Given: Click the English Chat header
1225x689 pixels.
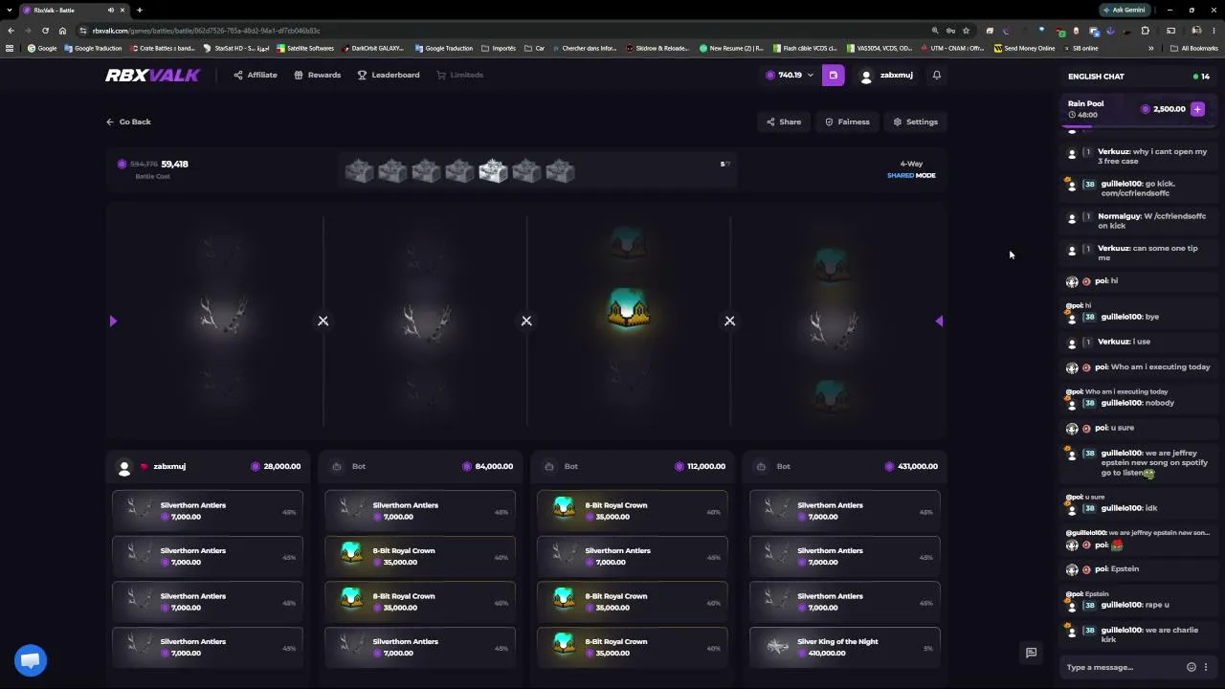Looking at the screenshot, I should (1096, 77).
